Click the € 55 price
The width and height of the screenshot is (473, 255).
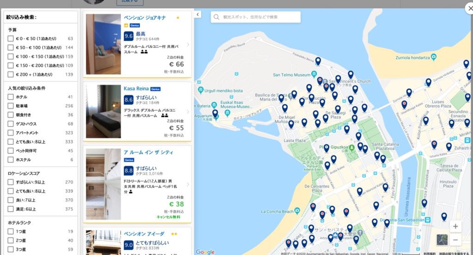pos(176,128)
